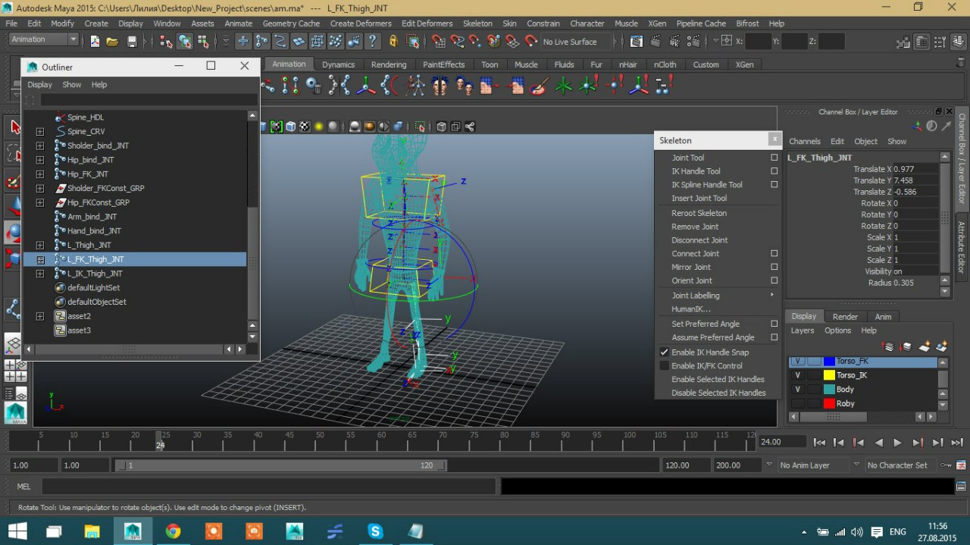970x545 pixels.
Task: Toggle Enable IK Handle Snap checkbox
Action: [x=665, y=352]
